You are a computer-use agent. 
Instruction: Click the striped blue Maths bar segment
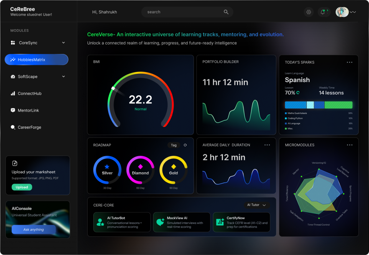click(296, 105)
